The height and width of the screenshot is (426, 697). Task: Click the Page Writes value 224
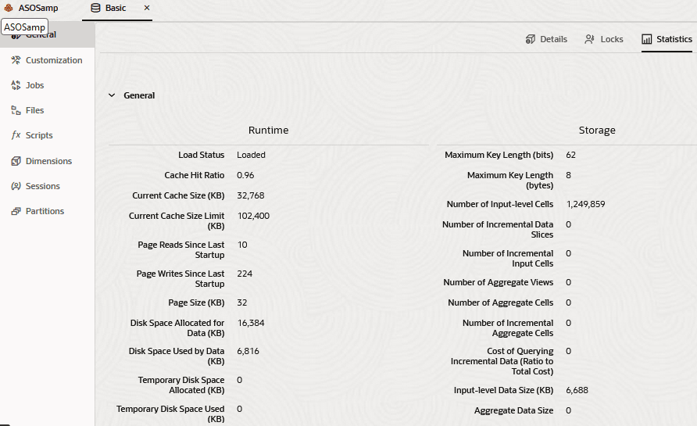[245, 274]
